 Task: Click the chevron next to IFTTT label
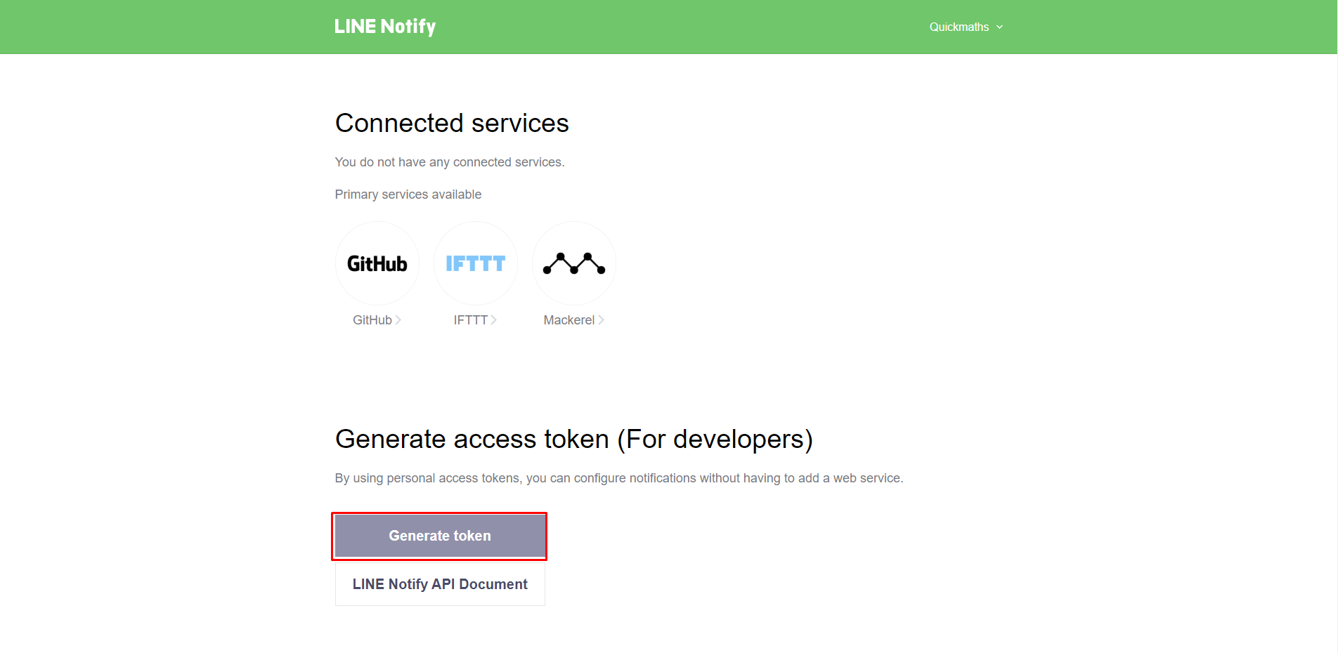click(x=494, y=320)
